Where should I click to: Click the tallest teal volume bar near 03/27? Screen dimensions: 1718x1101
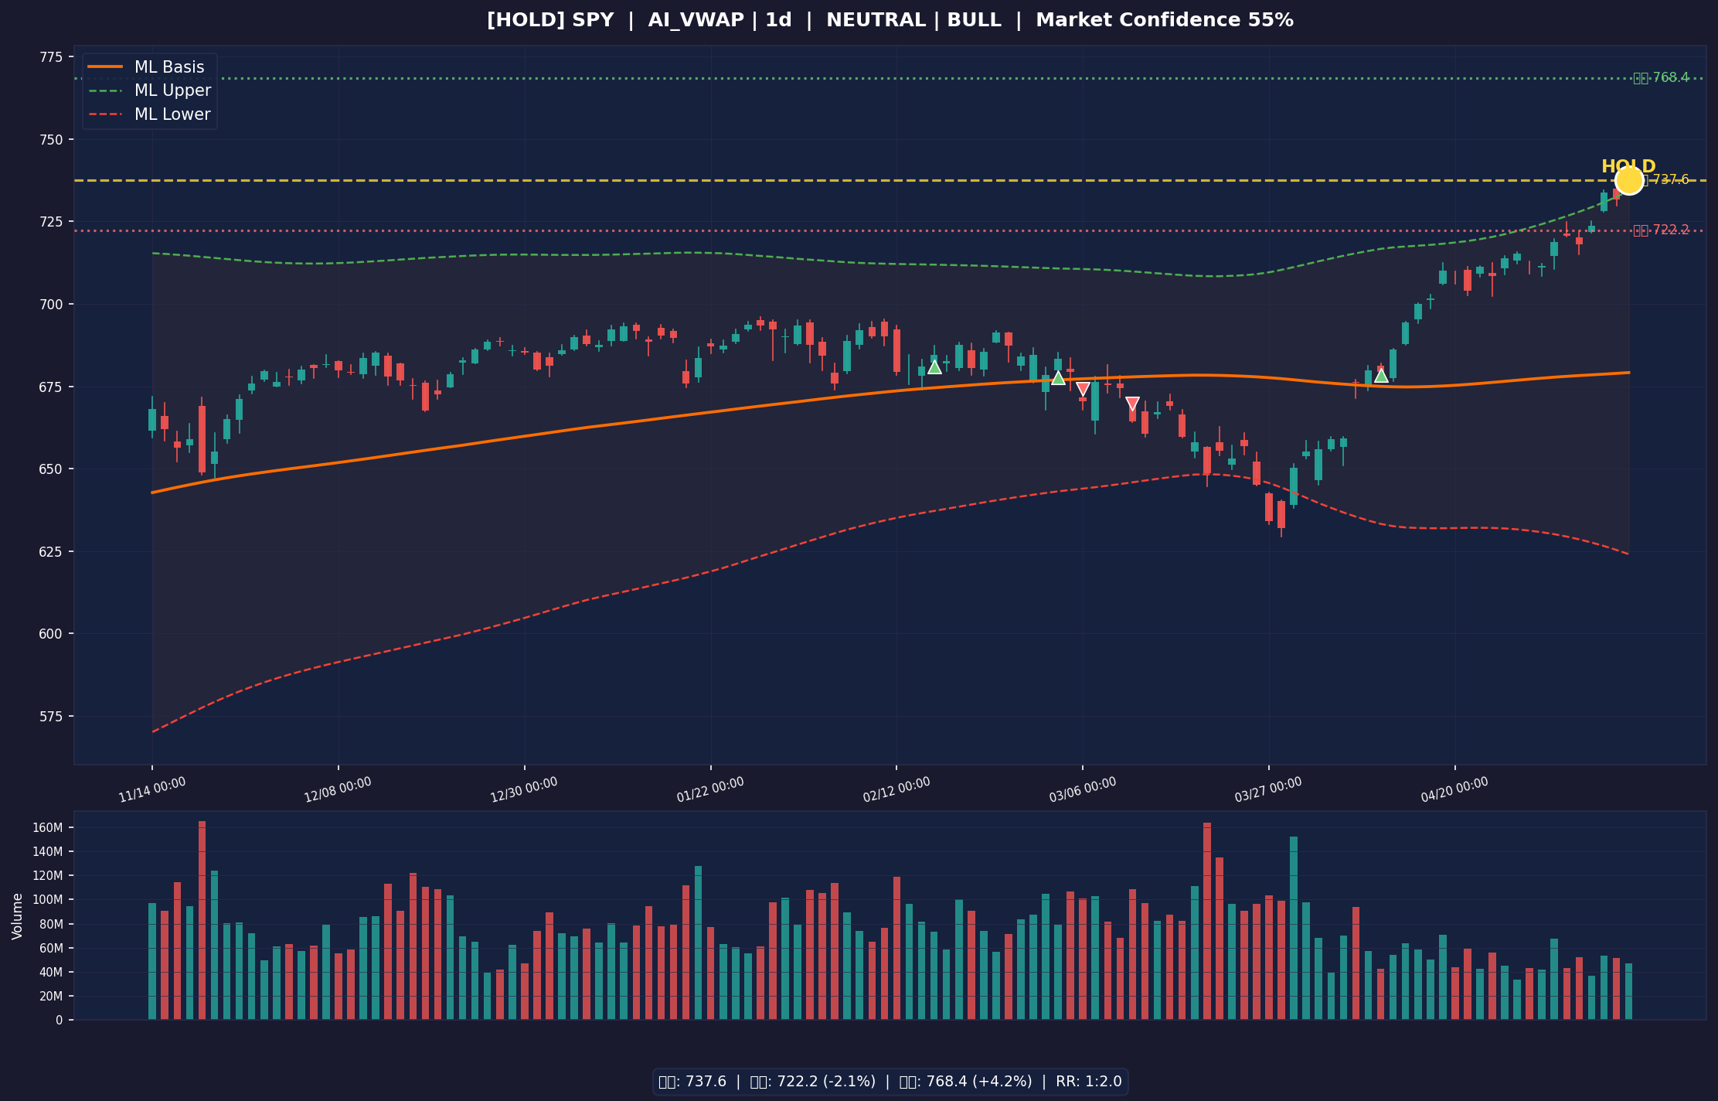click(x=1294, y=929)
